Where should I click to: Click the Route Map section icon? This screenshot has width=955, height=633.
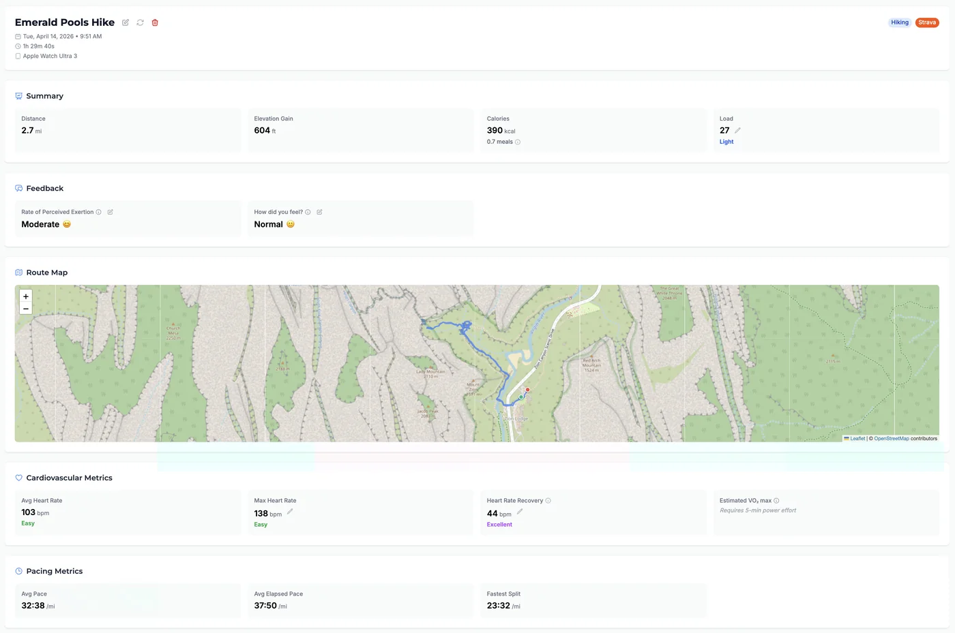18,273
